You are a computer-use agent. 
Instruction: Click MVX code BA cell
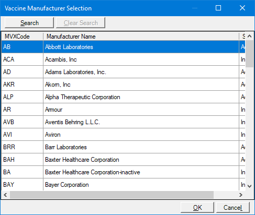click(x=23, y=172)
